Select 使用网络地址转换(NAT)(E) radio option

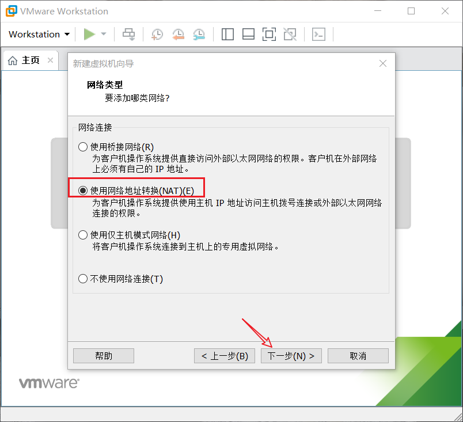click(x=136, y=191)
